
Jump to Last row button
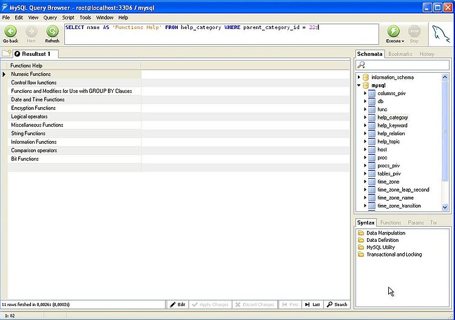(x=312, y=304)
